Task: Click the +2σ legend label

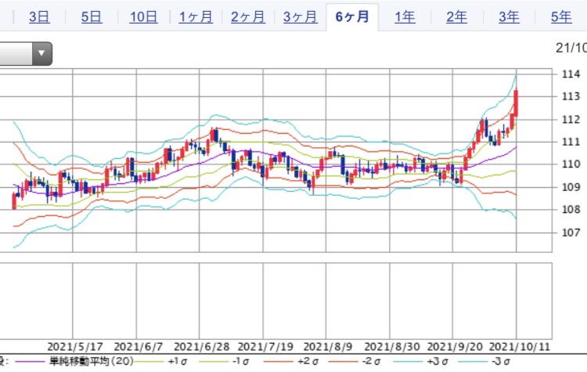Action: point(308,362)
